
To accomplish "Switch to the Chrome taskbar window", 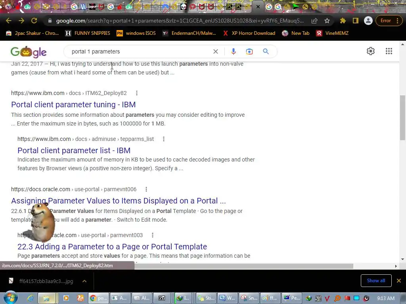I will pyautogui.click(x=98, y=298).
